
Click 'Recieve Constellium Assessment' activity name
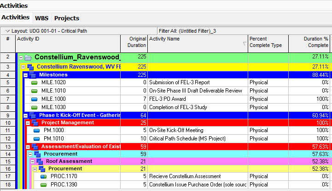point(185,176)
